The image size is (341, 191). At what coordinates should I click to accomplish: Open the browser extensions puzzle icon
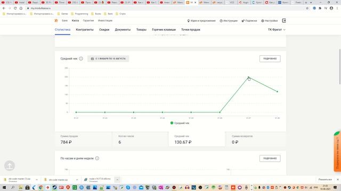320,8
